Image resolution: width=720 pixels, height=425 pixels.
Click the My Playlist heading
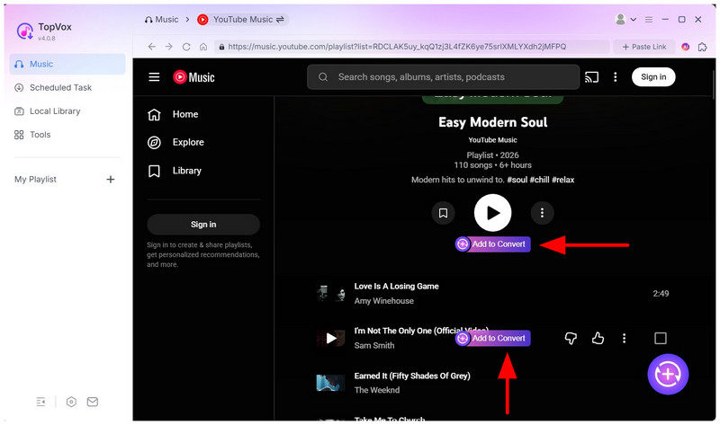35,180
